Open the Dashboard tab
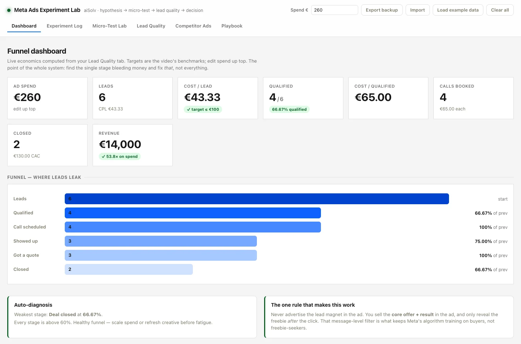 24,26
